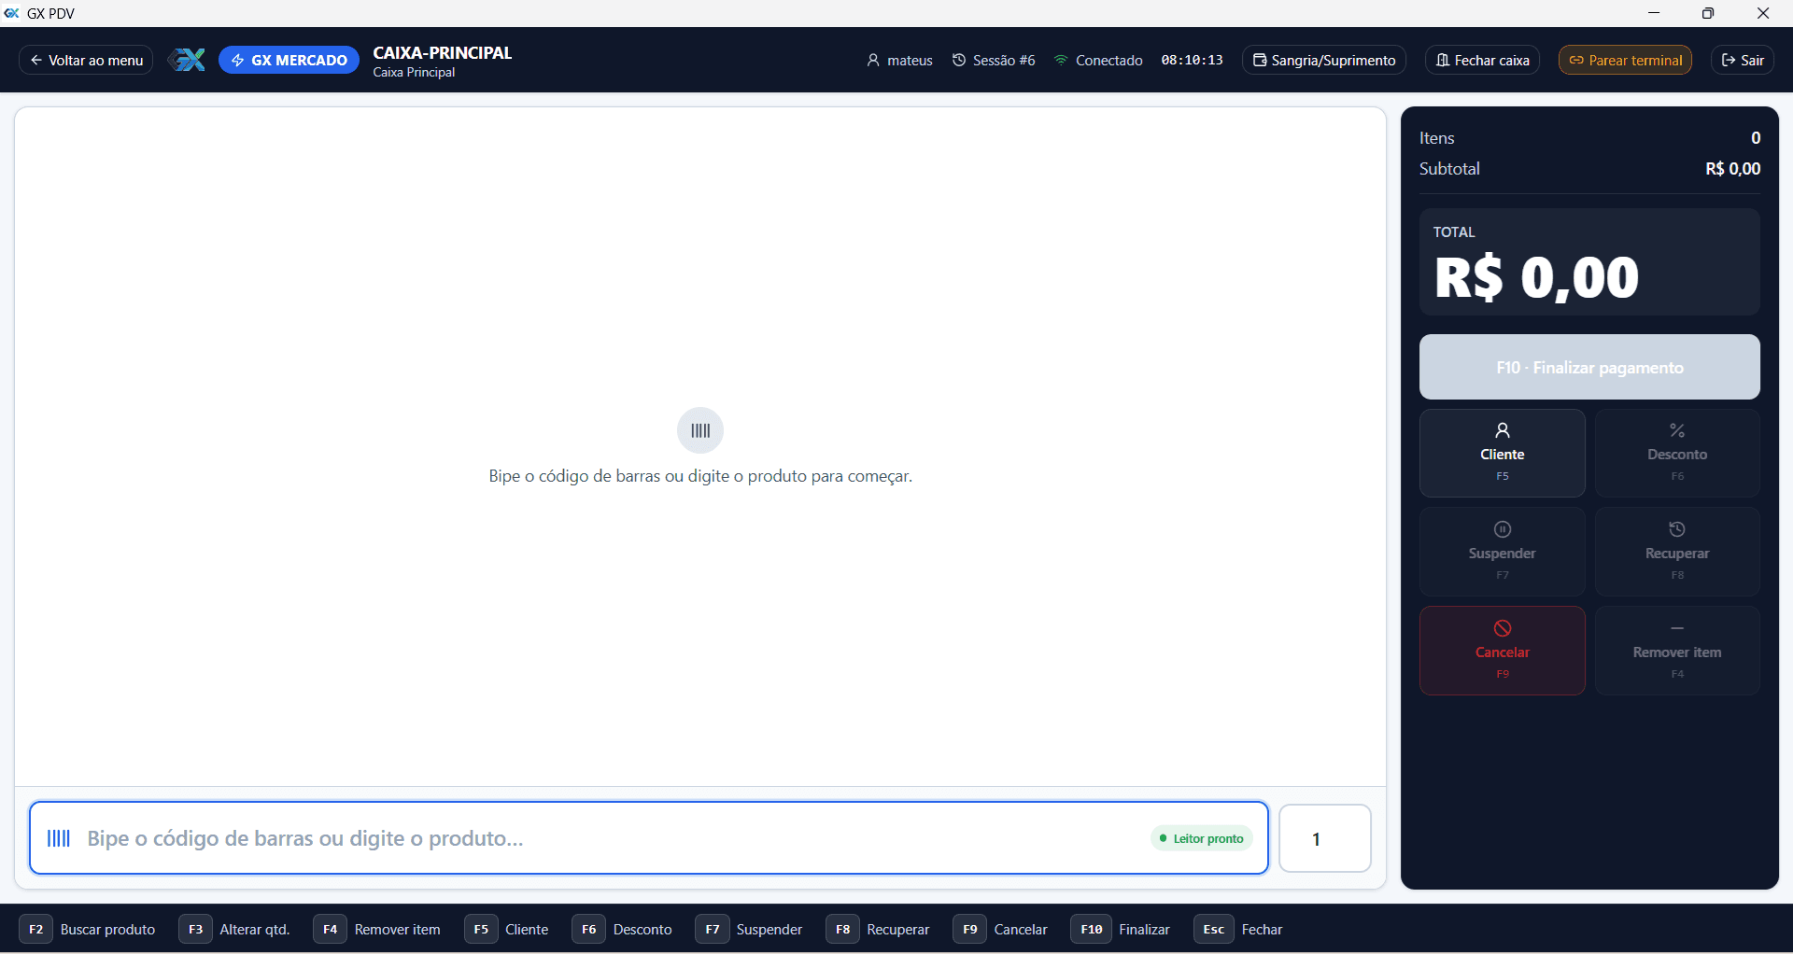Click the Suspender pause tile (F7)
Image resolution: width=1793 pixels, height=954 pixels.
tap(1502, 552)
